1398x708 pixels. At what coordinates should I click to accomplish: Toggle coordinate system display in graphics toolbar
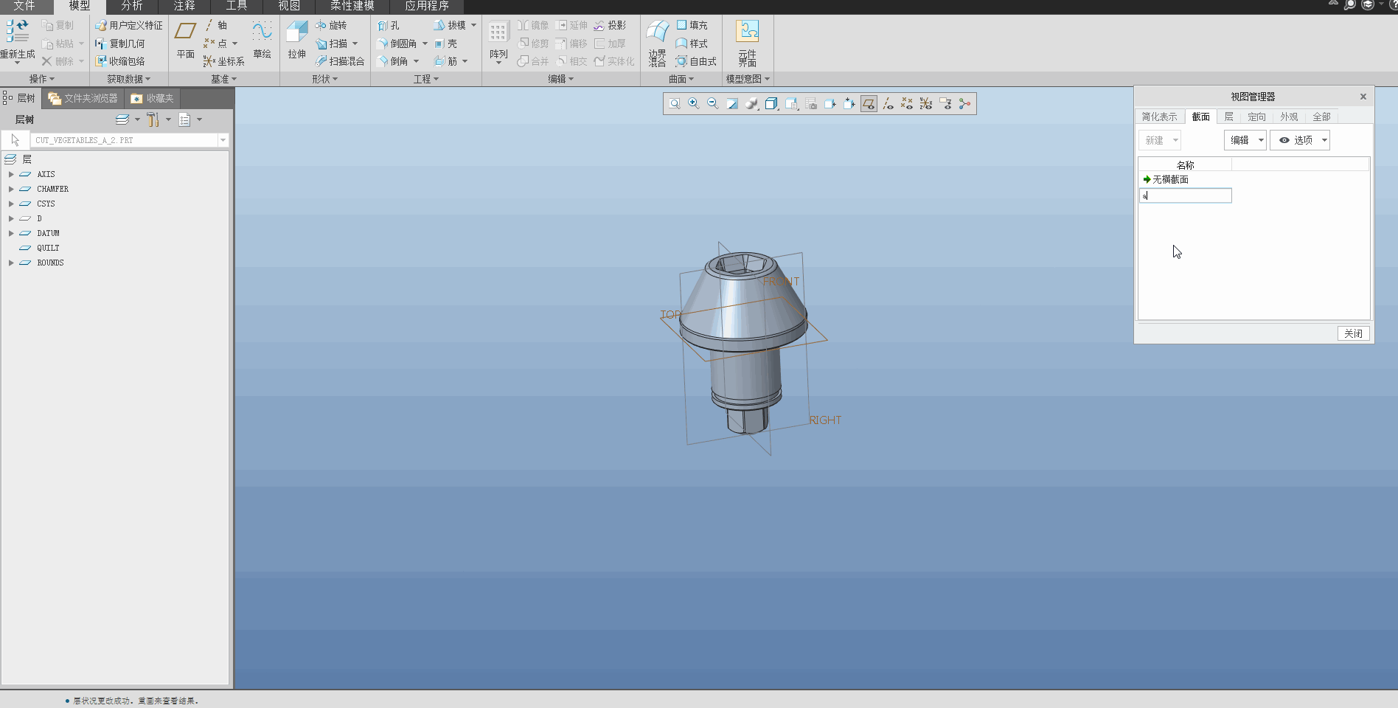[926, 104]
